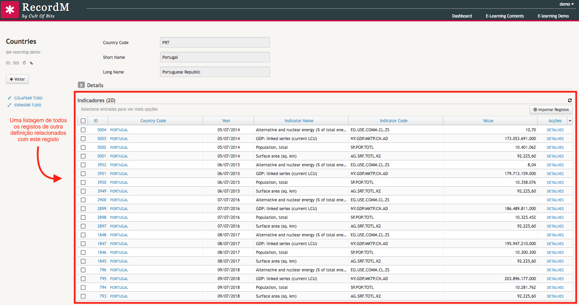Image resolution: width=579 pixels, height=305 pixels.
Task: Sort by the Value column header
Action: [x=488, y=121]
